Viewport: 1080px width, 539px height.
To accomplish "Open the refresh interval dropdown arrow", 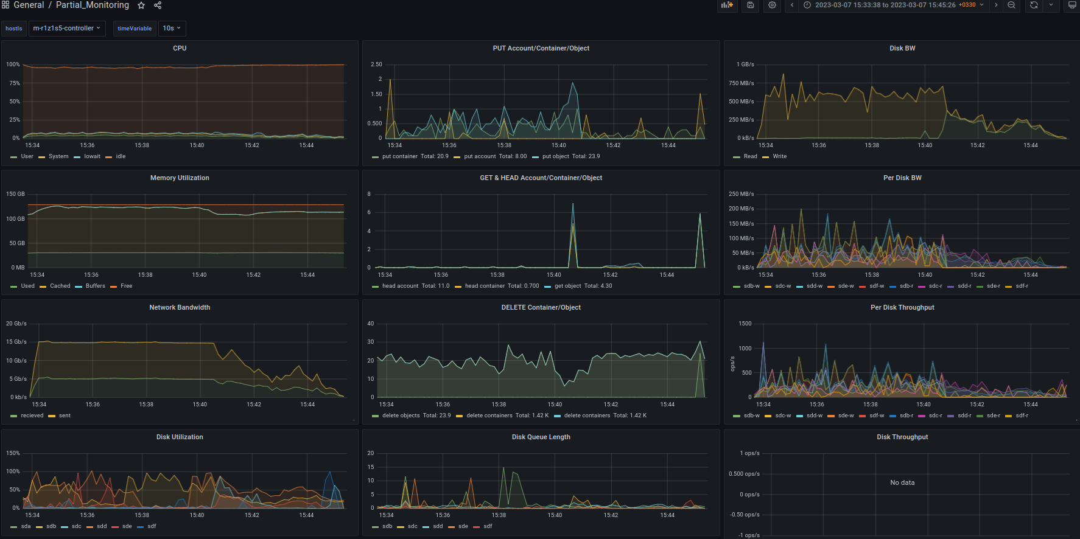I will click(1051, 5).
